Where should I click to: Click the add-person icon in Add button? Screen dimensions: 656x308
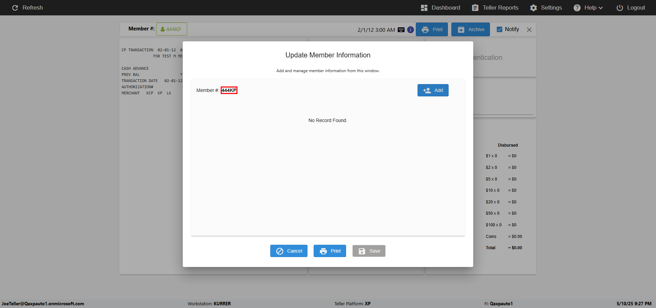tap(427, 90)
